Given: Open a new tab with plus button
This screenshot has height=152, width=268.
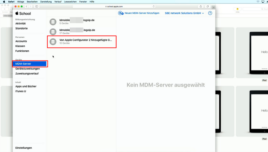Looking at the screenshot, I should coord(214,7).
